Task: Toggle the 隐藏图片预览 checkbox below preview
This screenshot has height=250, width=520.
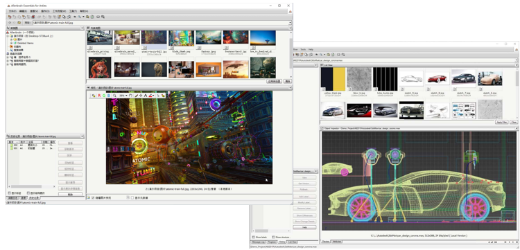Action: point(93,197)
